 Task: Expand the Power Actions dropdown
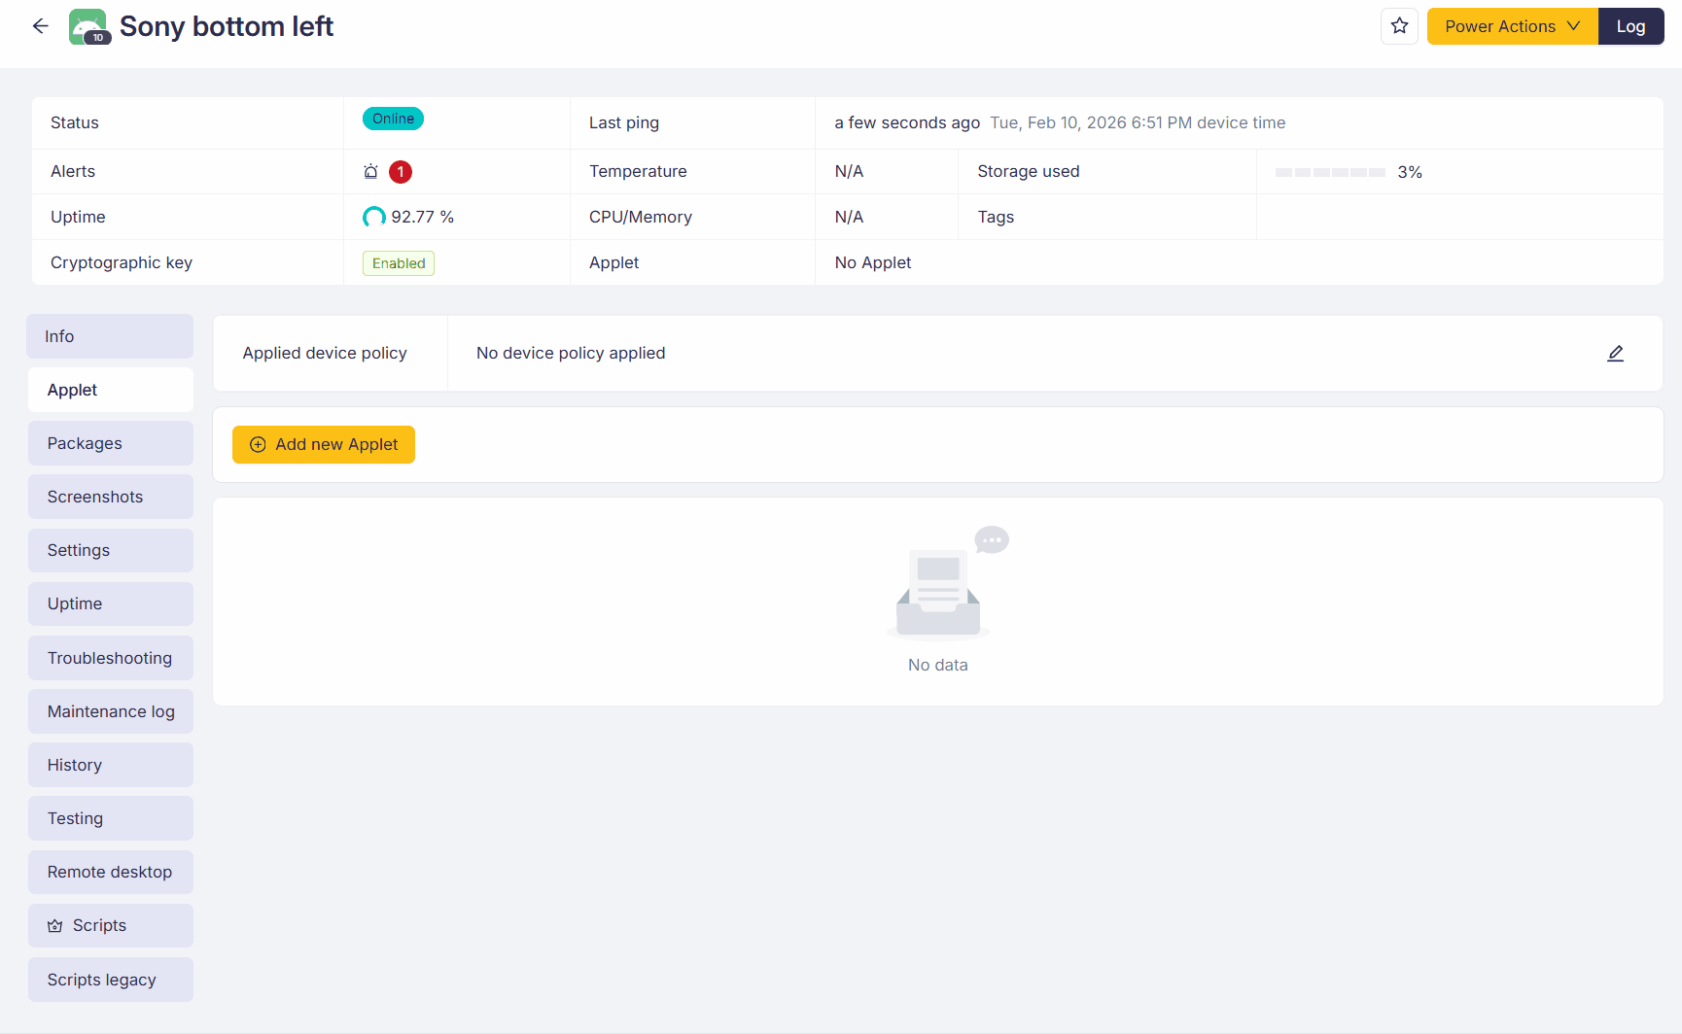[1512, 26]
